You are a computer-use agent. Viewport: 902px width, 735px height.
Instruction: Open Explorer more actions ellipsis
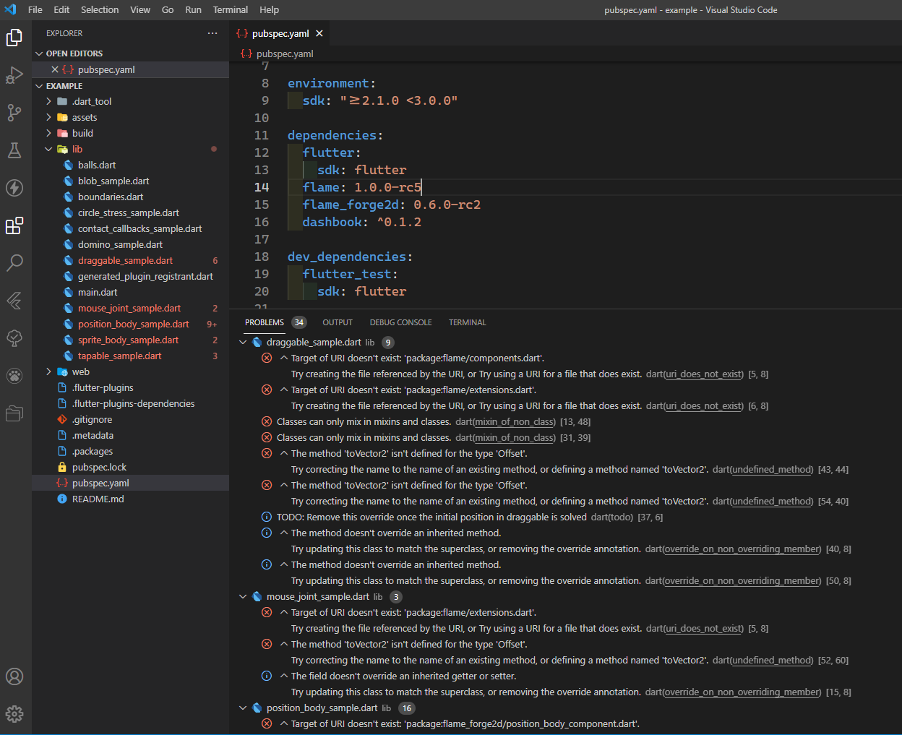[x=212, y=33]
